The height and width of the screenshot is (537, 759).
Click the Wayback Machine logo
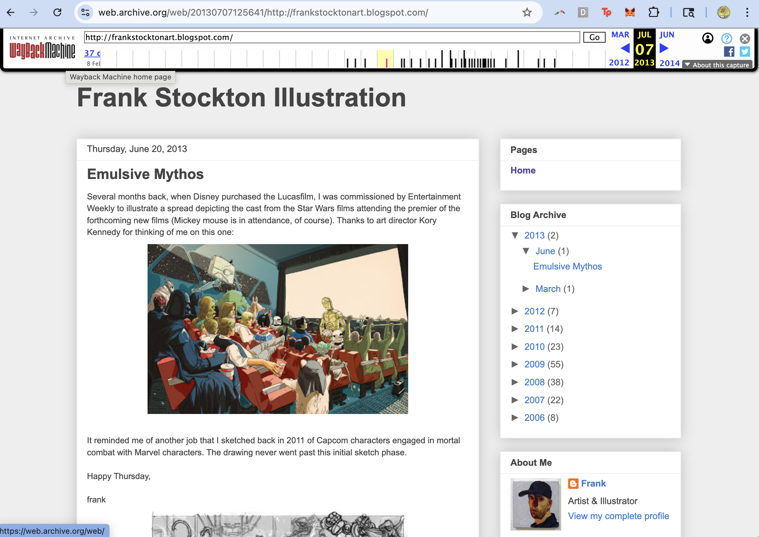pos(42,48)
